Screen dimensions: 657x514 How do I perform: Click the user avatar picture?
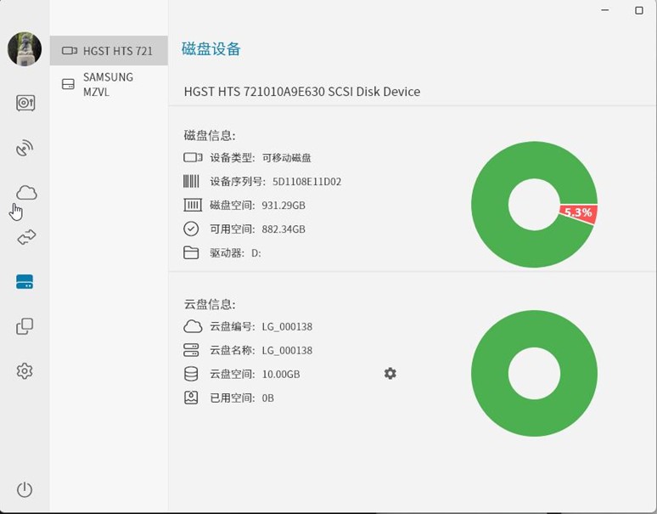point(25,49)
